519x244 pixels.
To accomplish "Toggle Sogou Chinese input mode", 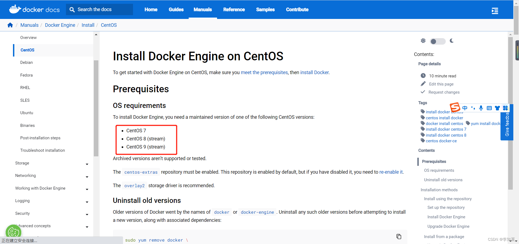I will (465, 108).
